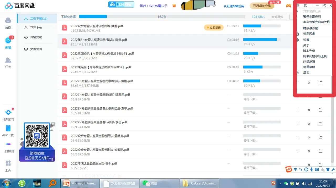The width and height of the screenshot is (336, 188).
Task: Open 认证送50G空间 link
Action: point(234,6)
